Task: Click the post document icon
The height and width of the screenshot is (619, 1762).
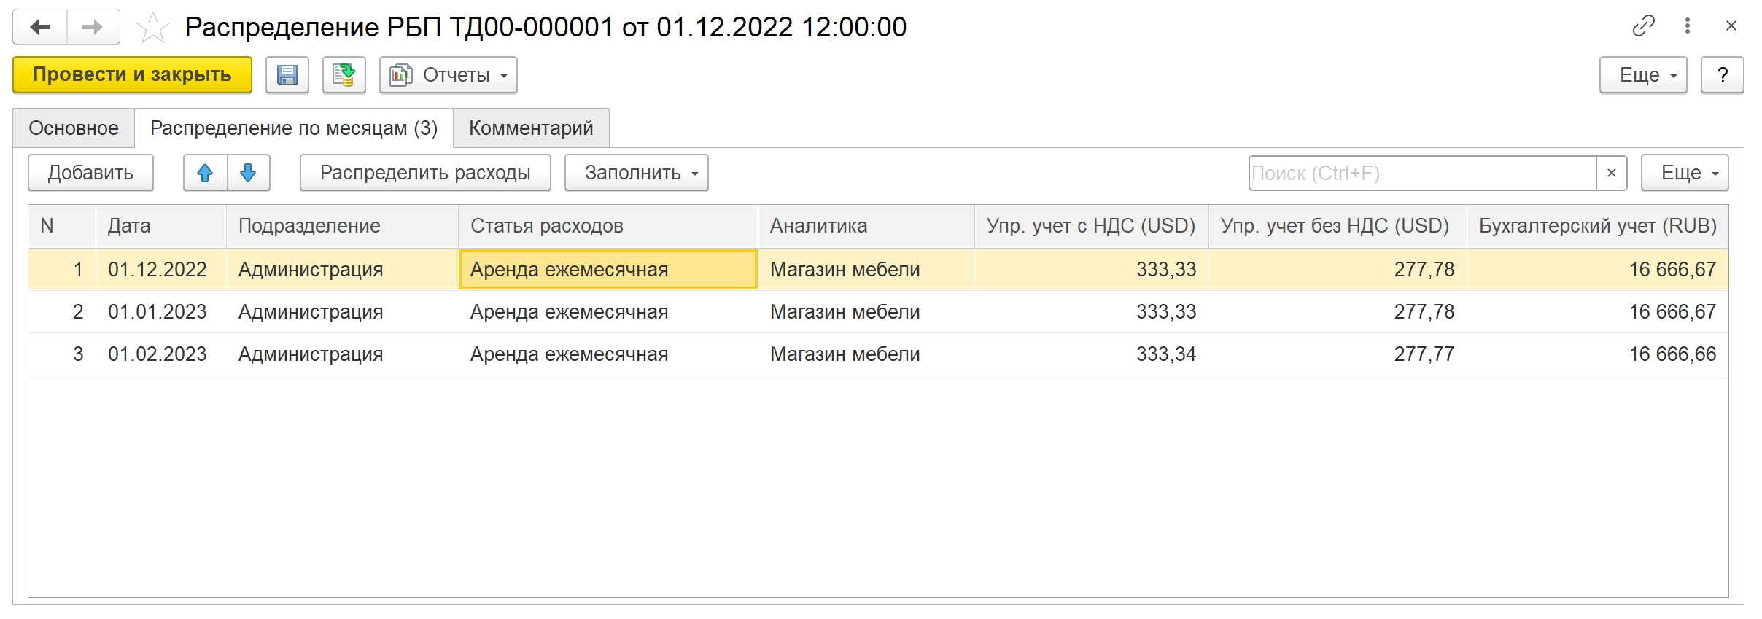Action: (344, 75)
